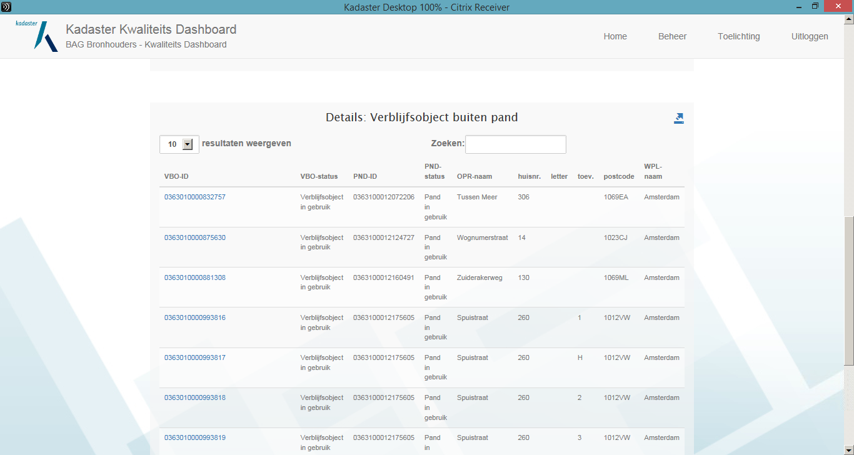Open VBO-ID link 0363010000881308
The width and height of the screenshot is (854, 455).
click(195, 277)
